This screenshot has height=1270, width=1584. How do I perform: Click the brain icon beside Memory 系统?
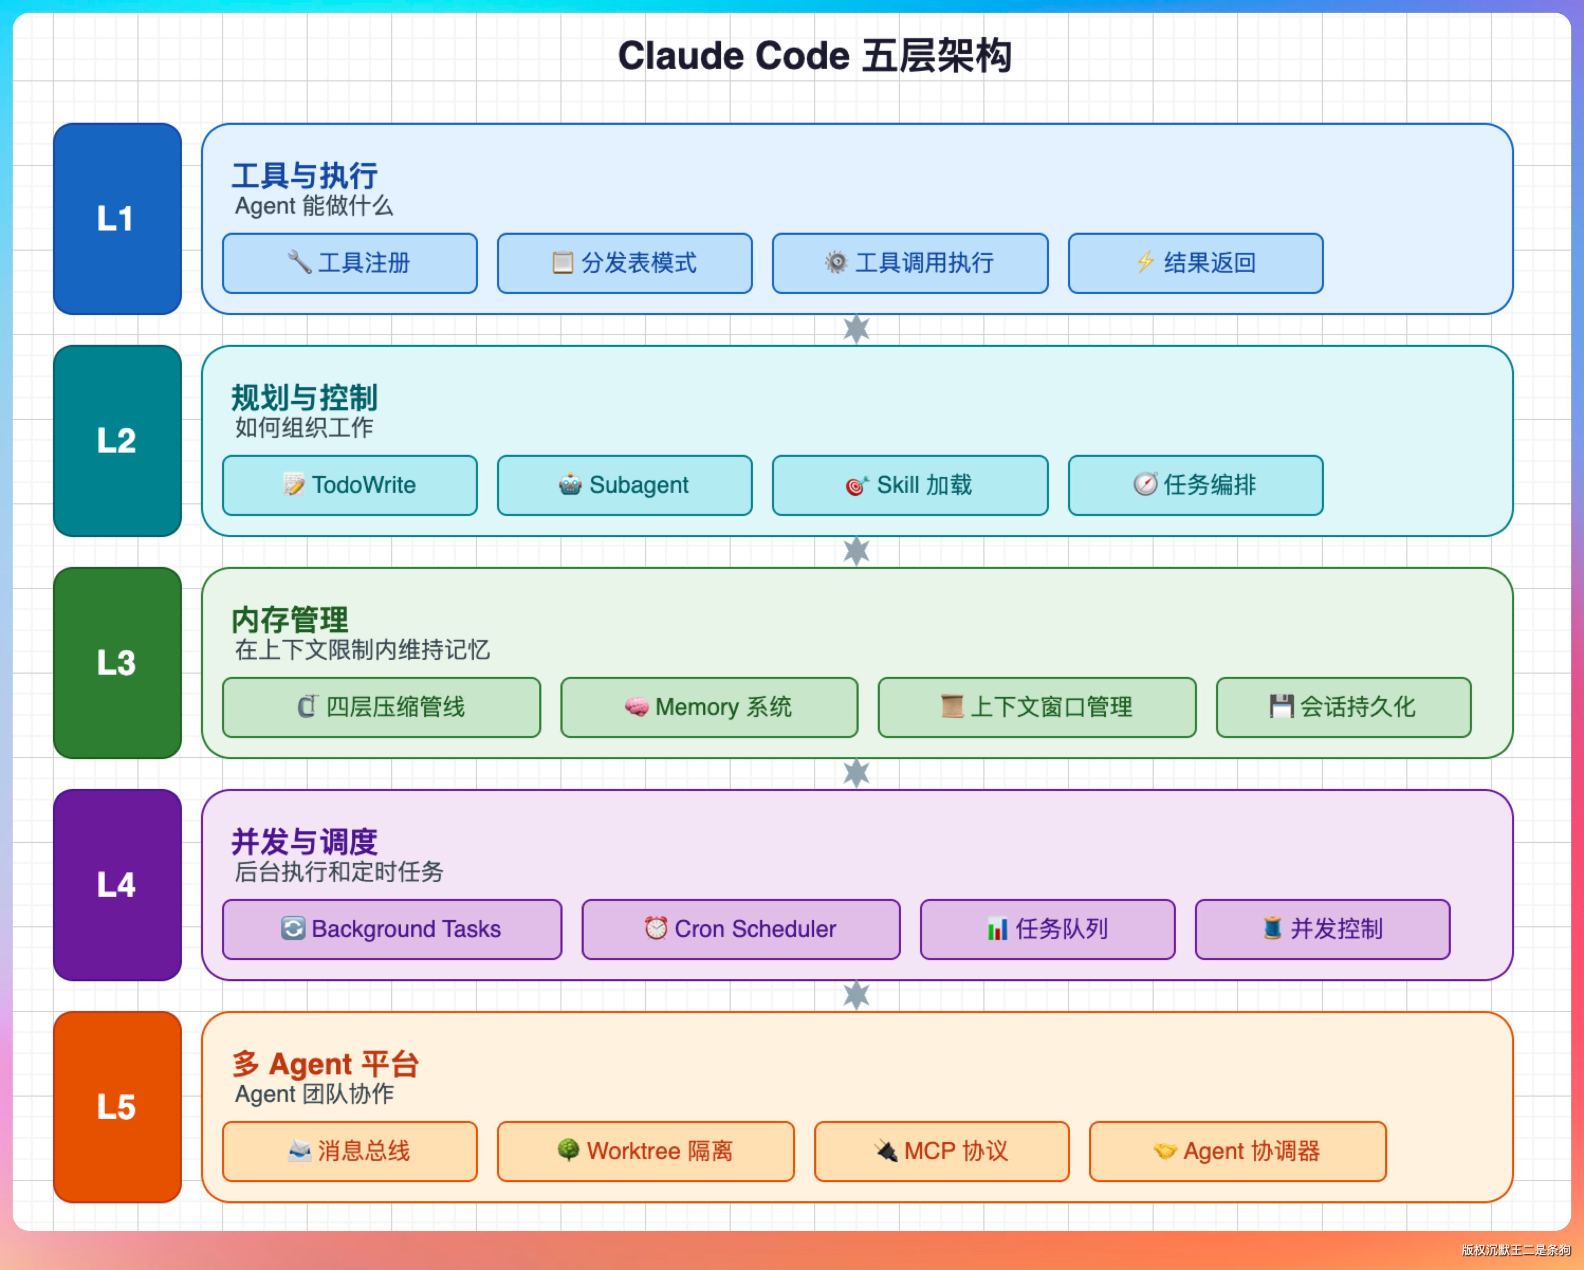(x=637, y=706)
